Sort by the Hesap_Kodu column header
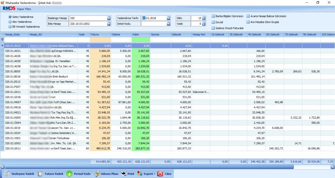 (x=16, y=34)
